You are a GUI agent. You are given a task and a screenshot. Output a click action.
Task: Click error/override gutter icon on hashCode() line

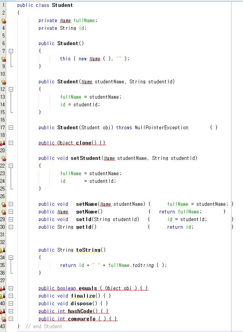3,311
